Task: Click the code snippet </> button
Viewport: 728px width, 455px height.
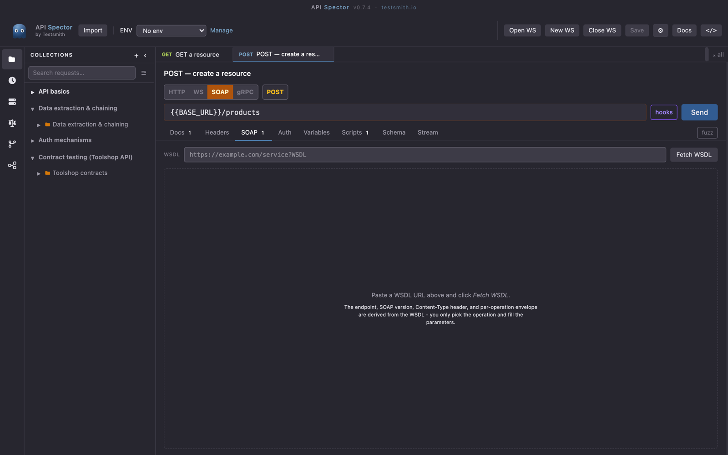Action: 711,30
